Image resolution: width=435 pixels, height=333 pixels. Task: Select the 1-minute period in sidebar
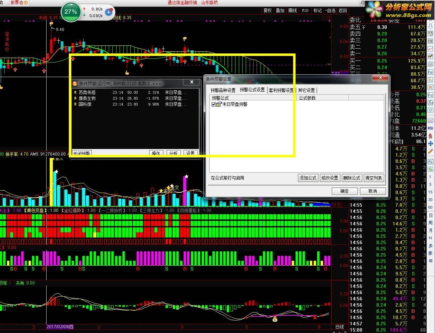430,177
